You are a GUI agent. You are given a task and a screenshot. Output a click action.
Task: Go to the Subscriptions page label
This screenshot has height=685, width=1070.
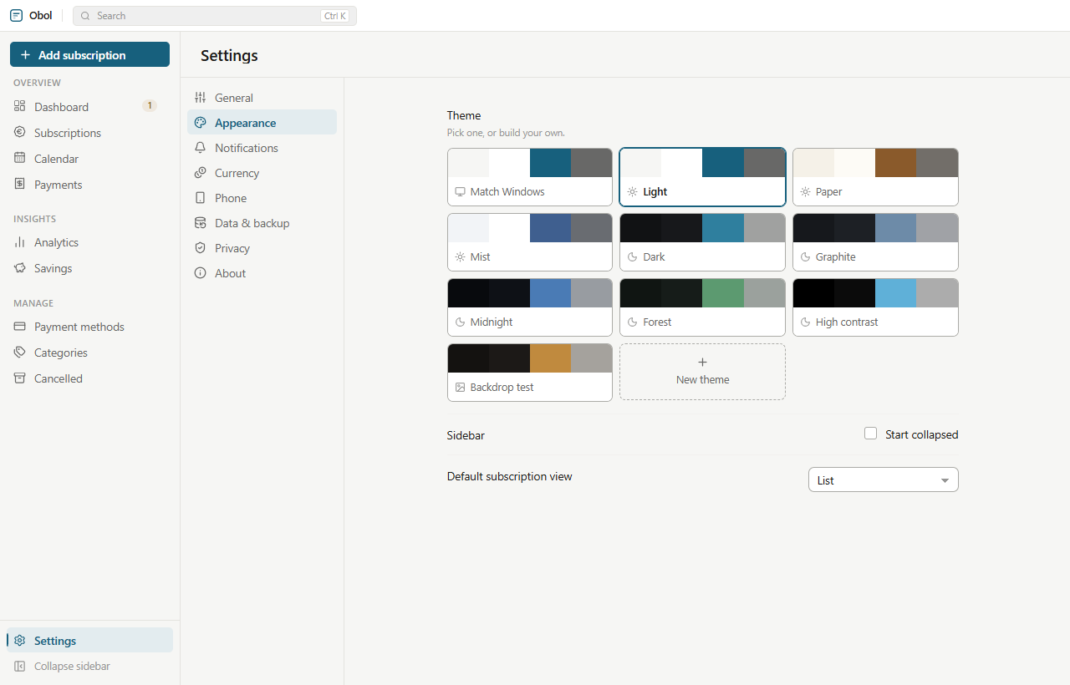(x=68, y=133)
